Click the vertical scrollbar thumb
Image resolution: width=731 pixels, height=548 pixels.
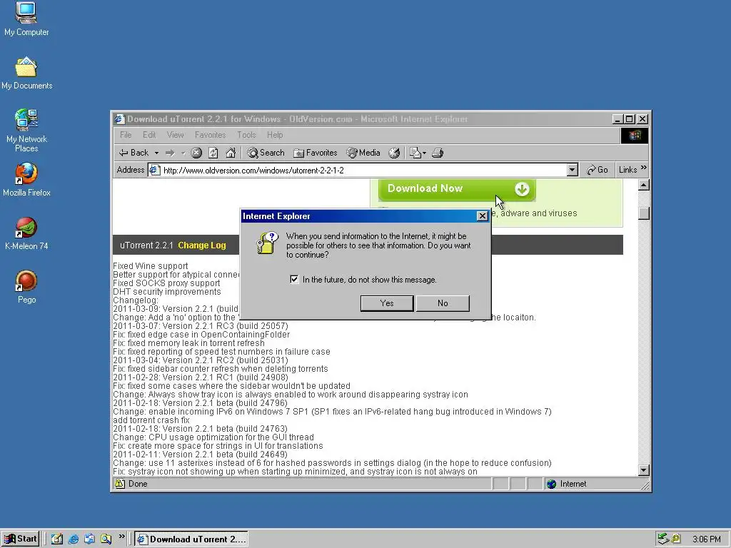644,213
